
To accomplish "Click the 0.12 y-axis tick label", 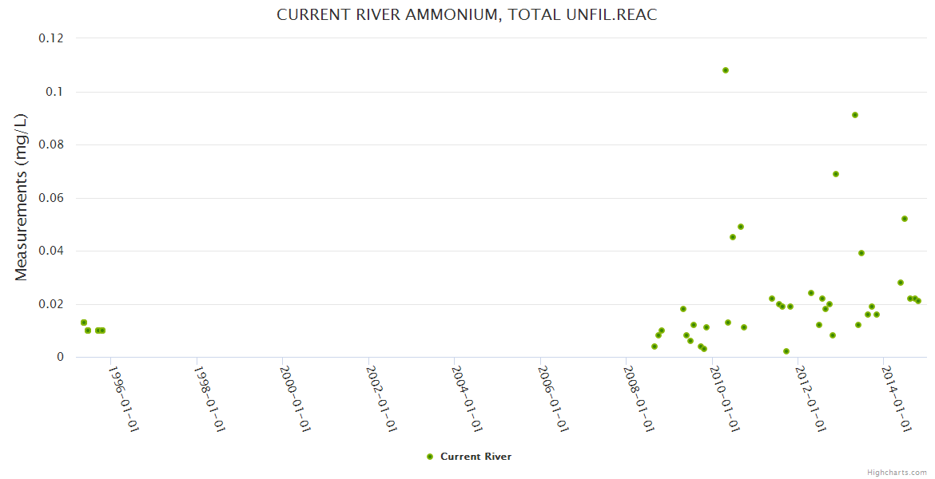I will [x=51, y=38].
